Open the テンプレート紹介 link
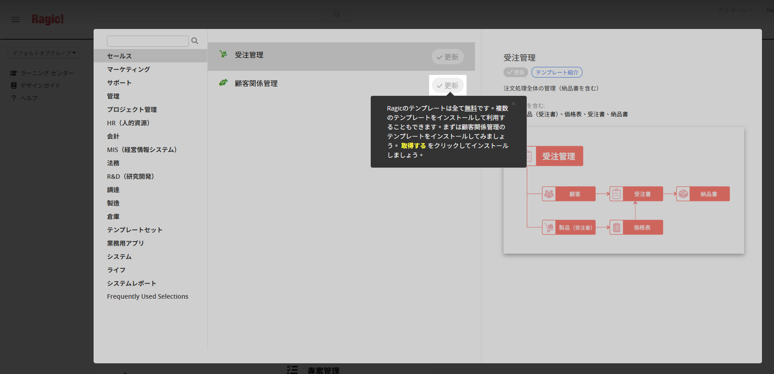The image size is (774, 374). tap(557, 72)
